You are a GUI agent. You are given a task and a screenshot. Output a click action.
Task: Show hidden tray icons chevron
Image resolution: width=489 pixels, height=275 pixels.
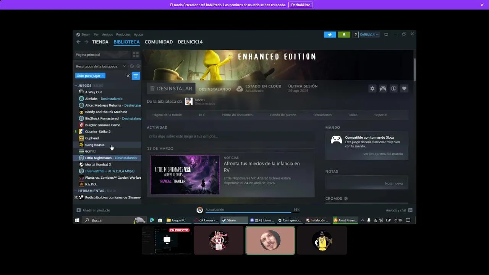pos(363,220)
